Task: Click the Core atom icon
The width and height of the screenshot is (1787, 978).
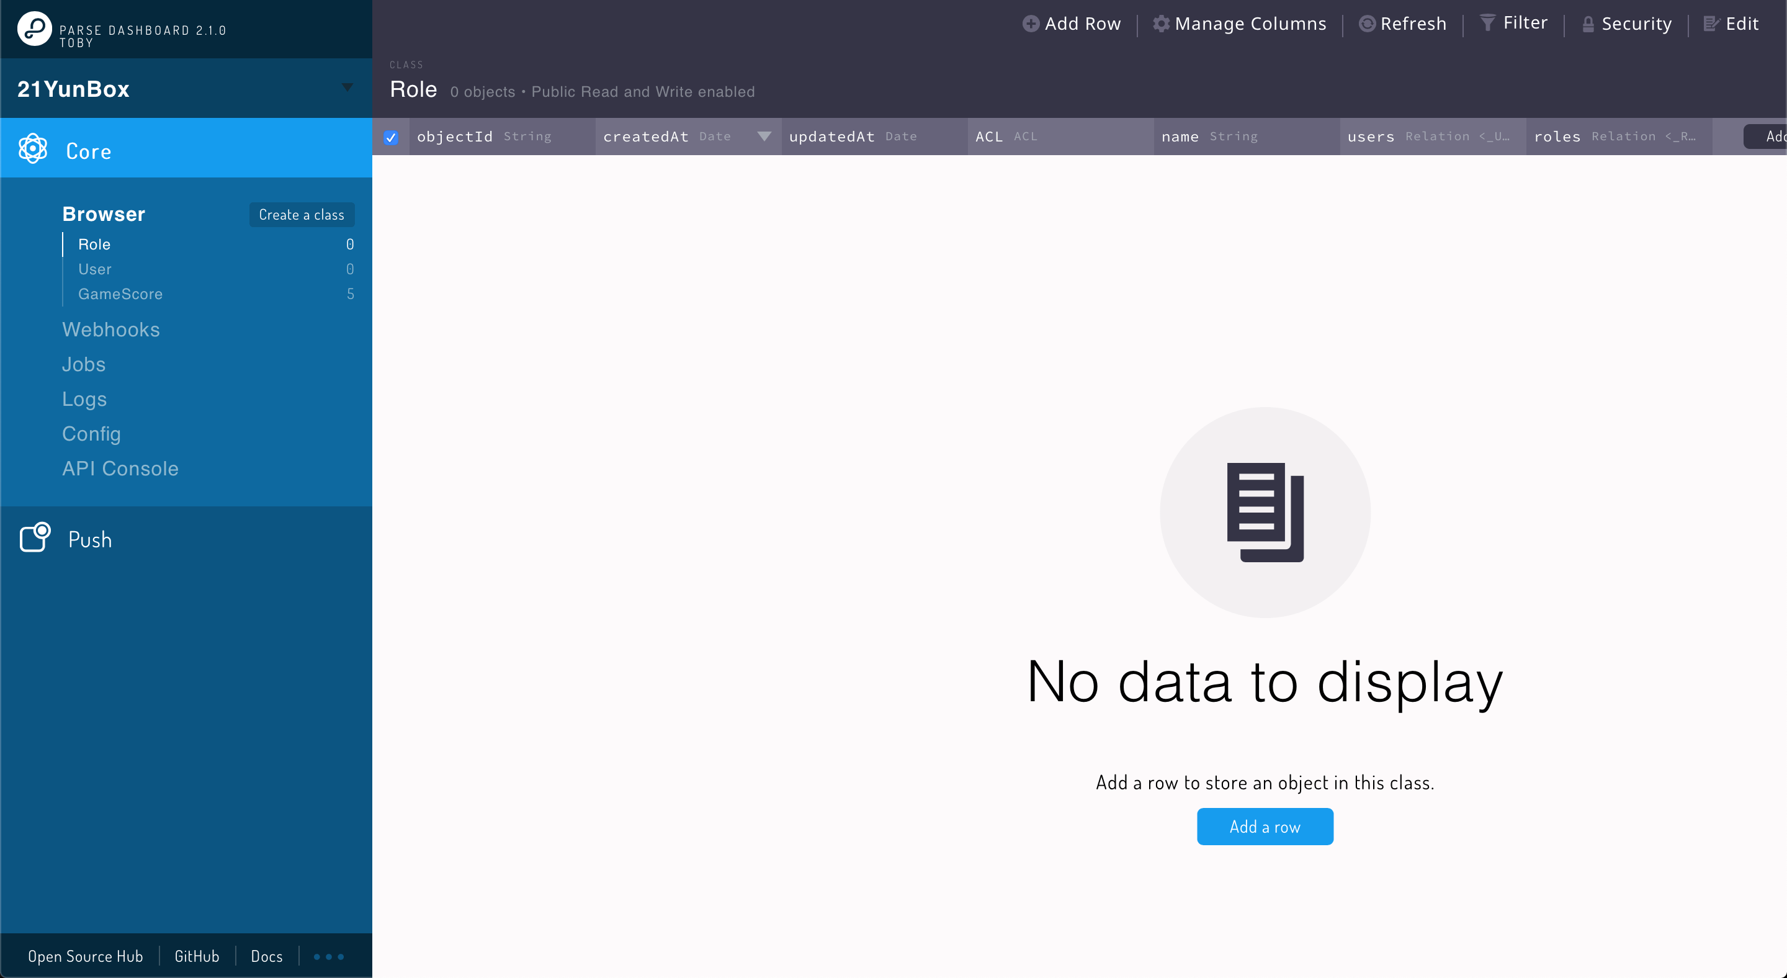Action: pos(33,149)
